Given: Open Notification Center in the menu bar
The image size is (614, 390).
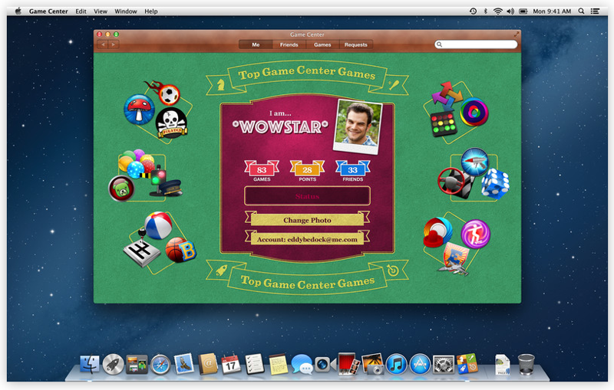Looking at the screenshot, I should tap(596, 11).
